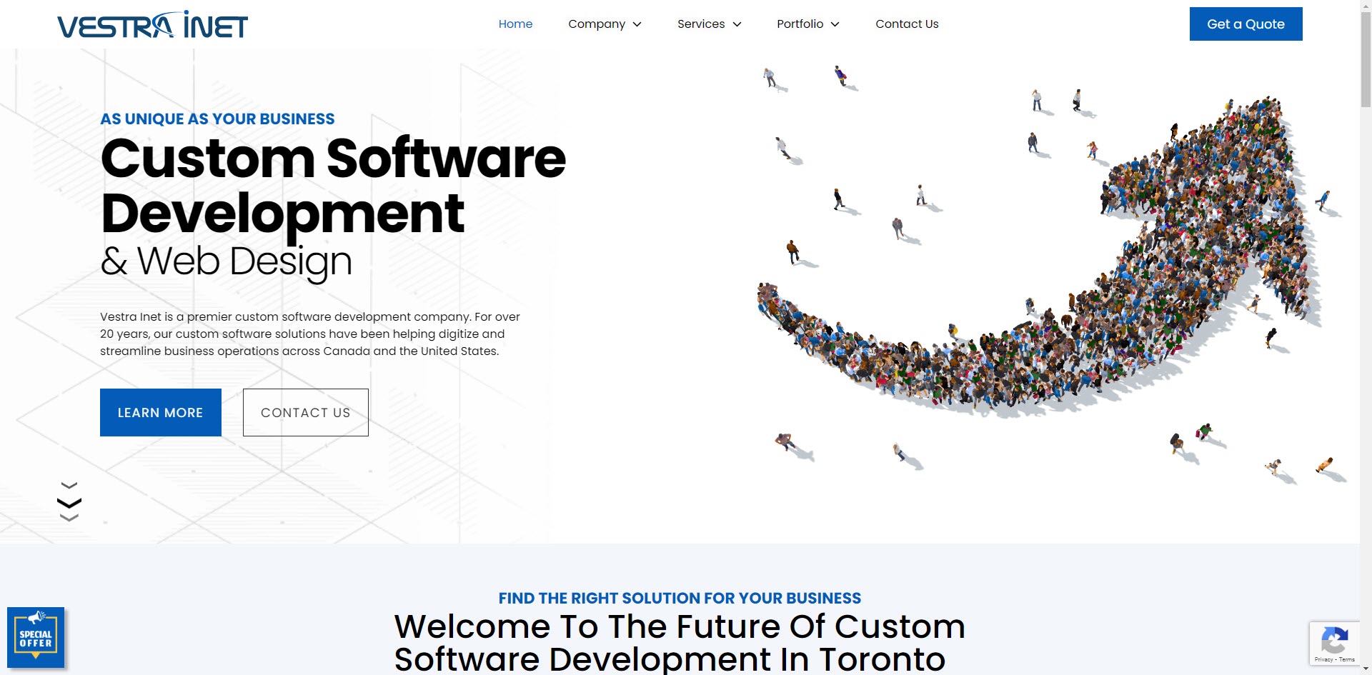The height and width of the screenshot is (675, 1372).
Task: Open the Special Offer badge
Action: [x=36, y=637]
